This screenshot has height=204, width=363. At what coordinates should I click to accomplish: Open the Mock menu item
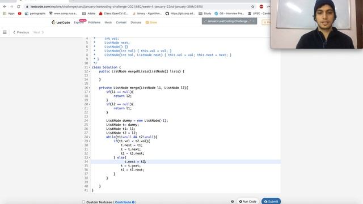(x=108, y=23)
